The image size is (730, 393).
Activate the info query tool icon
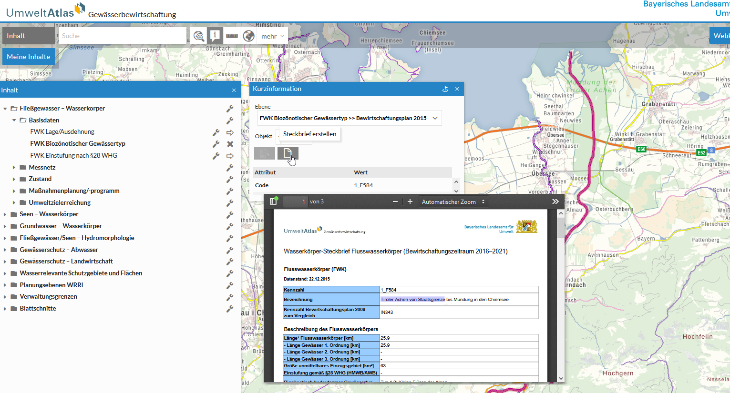pos(215,36)
